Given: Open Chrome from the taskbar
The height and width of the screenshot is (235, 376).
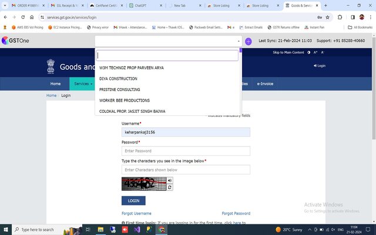Looking at the screenshot, I should click(x=162, y=230).
